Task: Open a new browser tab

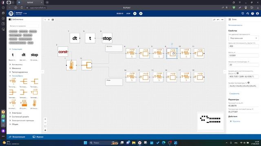Action: tap(47, 2)
